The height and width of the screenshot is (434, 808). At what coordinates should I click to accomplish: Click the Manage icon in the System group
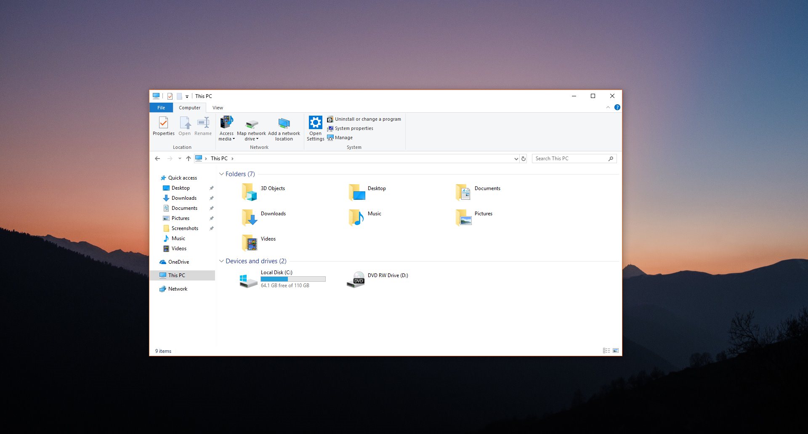pyautogui.click(x=331, y=138)
